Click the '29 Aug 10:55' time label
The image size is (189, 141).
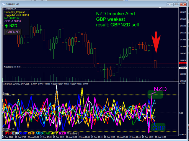tap(160, 137)
